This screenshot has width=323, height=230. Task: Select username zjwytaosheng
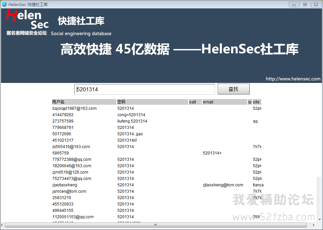tap(65, 185)
